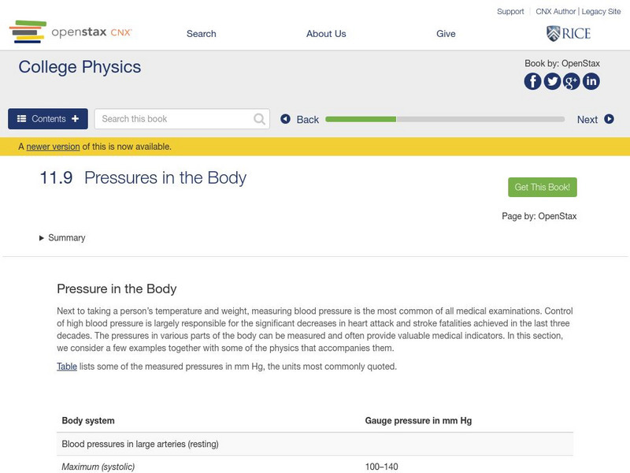This screenshot has width=630, height=473.
Task: Open the About Us menu item
Action: point(326,34)
